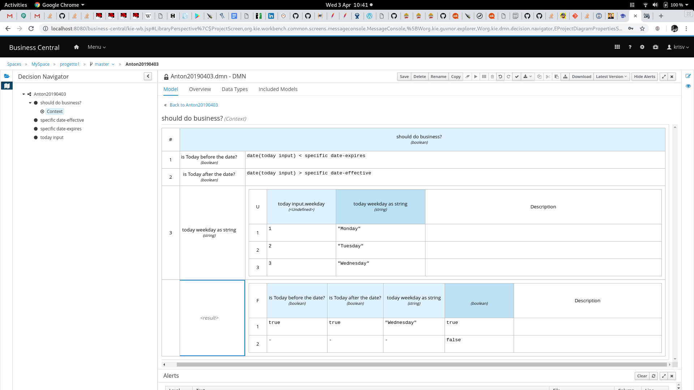Collapse the 'should do business?' tree node

[30, 103]
